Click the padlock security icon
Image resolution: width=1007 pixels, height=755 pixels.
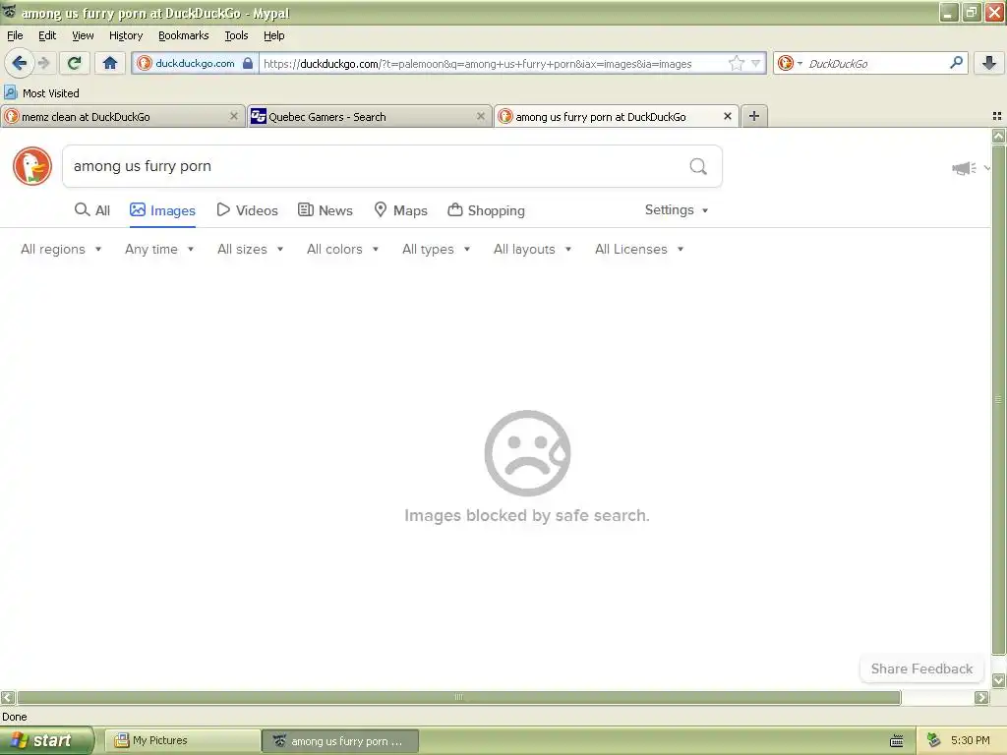(247, 63)
